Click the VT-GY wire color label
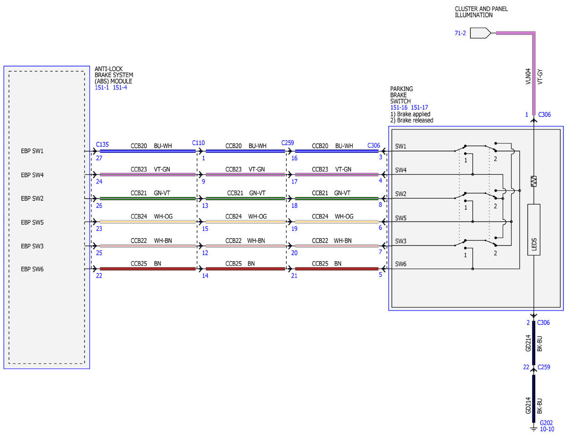 [540, 76]
